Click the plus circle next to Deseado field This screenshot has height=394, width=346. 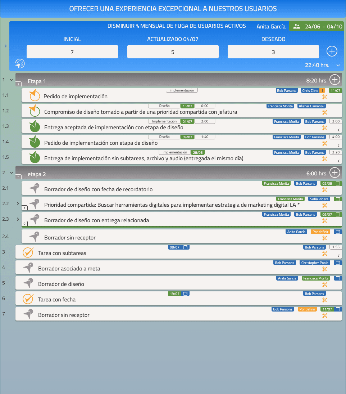pos(332,51)
